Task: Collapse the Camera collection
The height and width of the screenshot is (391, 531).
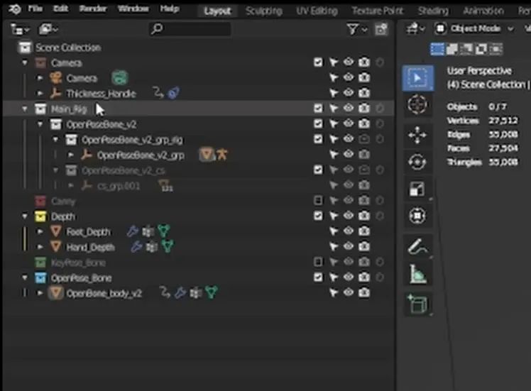Action: (x=24, y=62)
